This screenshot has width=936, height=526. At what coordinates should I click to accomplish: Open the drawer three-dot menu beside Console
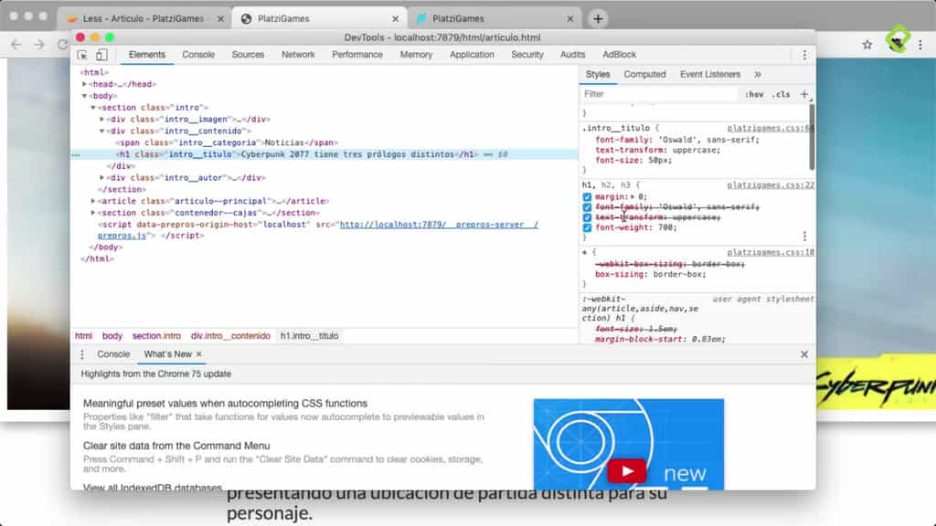82,354
